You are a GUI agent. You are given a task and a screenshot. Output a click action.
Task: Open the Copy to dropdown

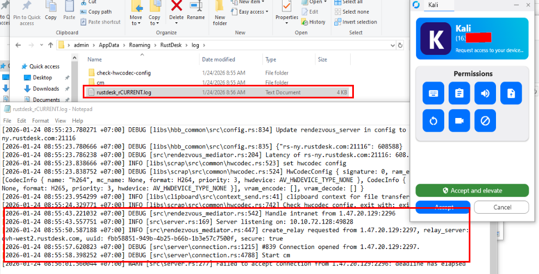coord(154,20)
